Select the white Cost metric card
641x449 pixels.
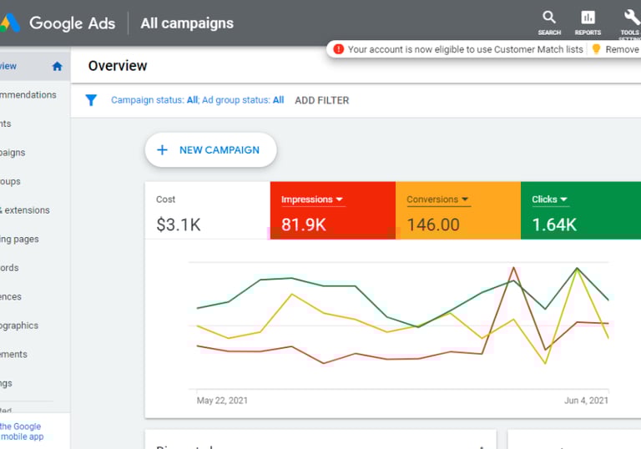(208, 210)
